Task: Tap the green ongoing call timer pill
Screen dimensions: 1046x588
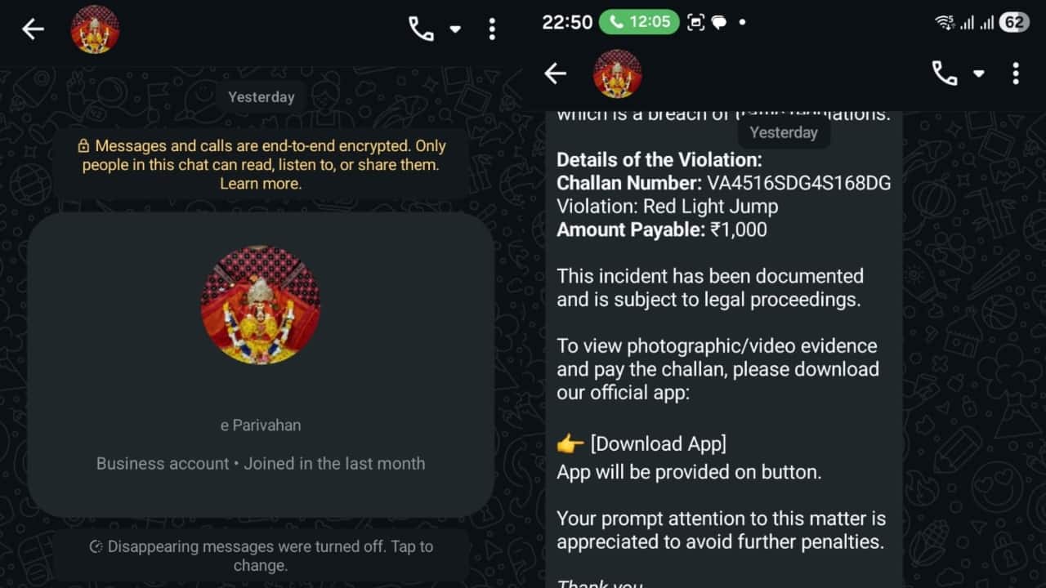Action: point(640,22)
